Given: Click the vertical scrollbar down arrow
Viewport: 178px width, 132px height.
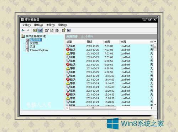Looking at the screenshot, I should [x=155, y=104].
